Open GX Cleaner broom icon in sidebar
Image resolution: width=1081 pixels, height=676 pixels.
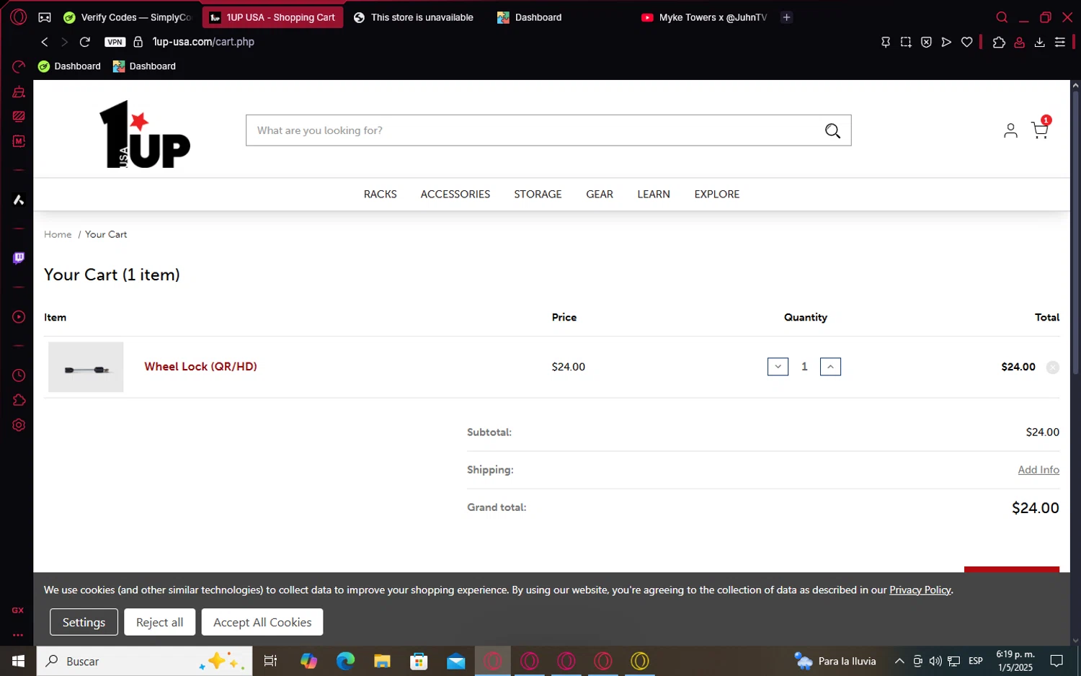pyautogui.click(x=19, y=92)
